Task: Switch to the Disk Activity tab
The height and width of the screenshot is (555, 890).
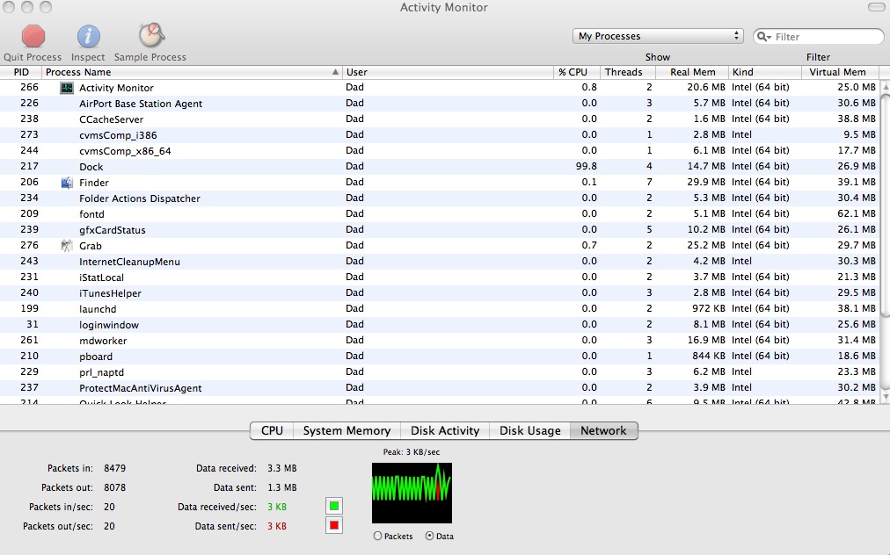Action: pos(445,431)
